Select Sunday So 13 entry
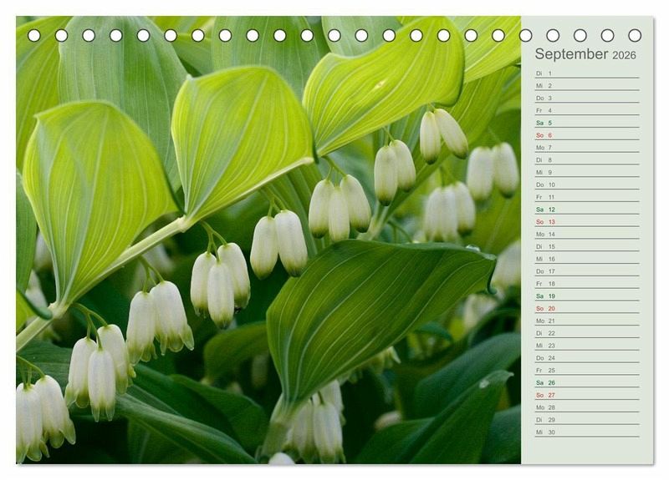Image resolution: width=669 pixels, height=480 pixels. [x=586, y=222]
